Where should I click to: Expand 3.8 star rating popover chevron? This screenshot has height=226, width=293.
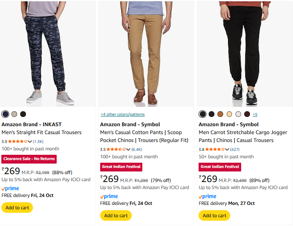pos(227,149)
